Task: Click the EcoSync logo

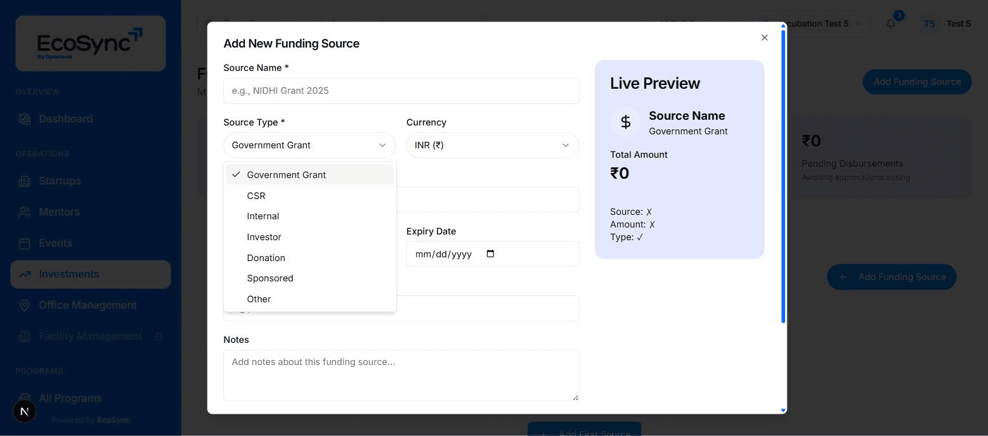Action: tap(91, 43)
